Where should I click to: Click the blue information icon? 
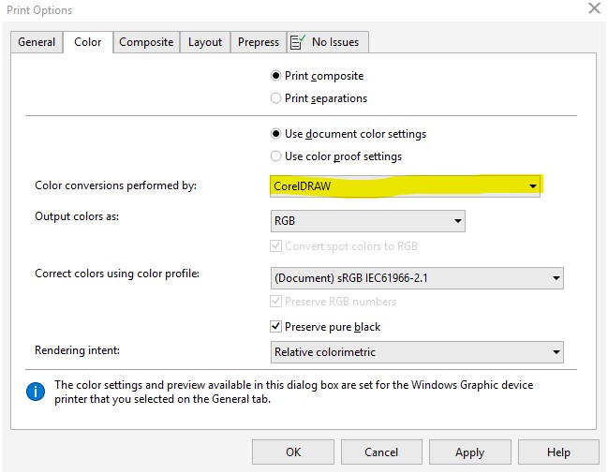(36, 392)
